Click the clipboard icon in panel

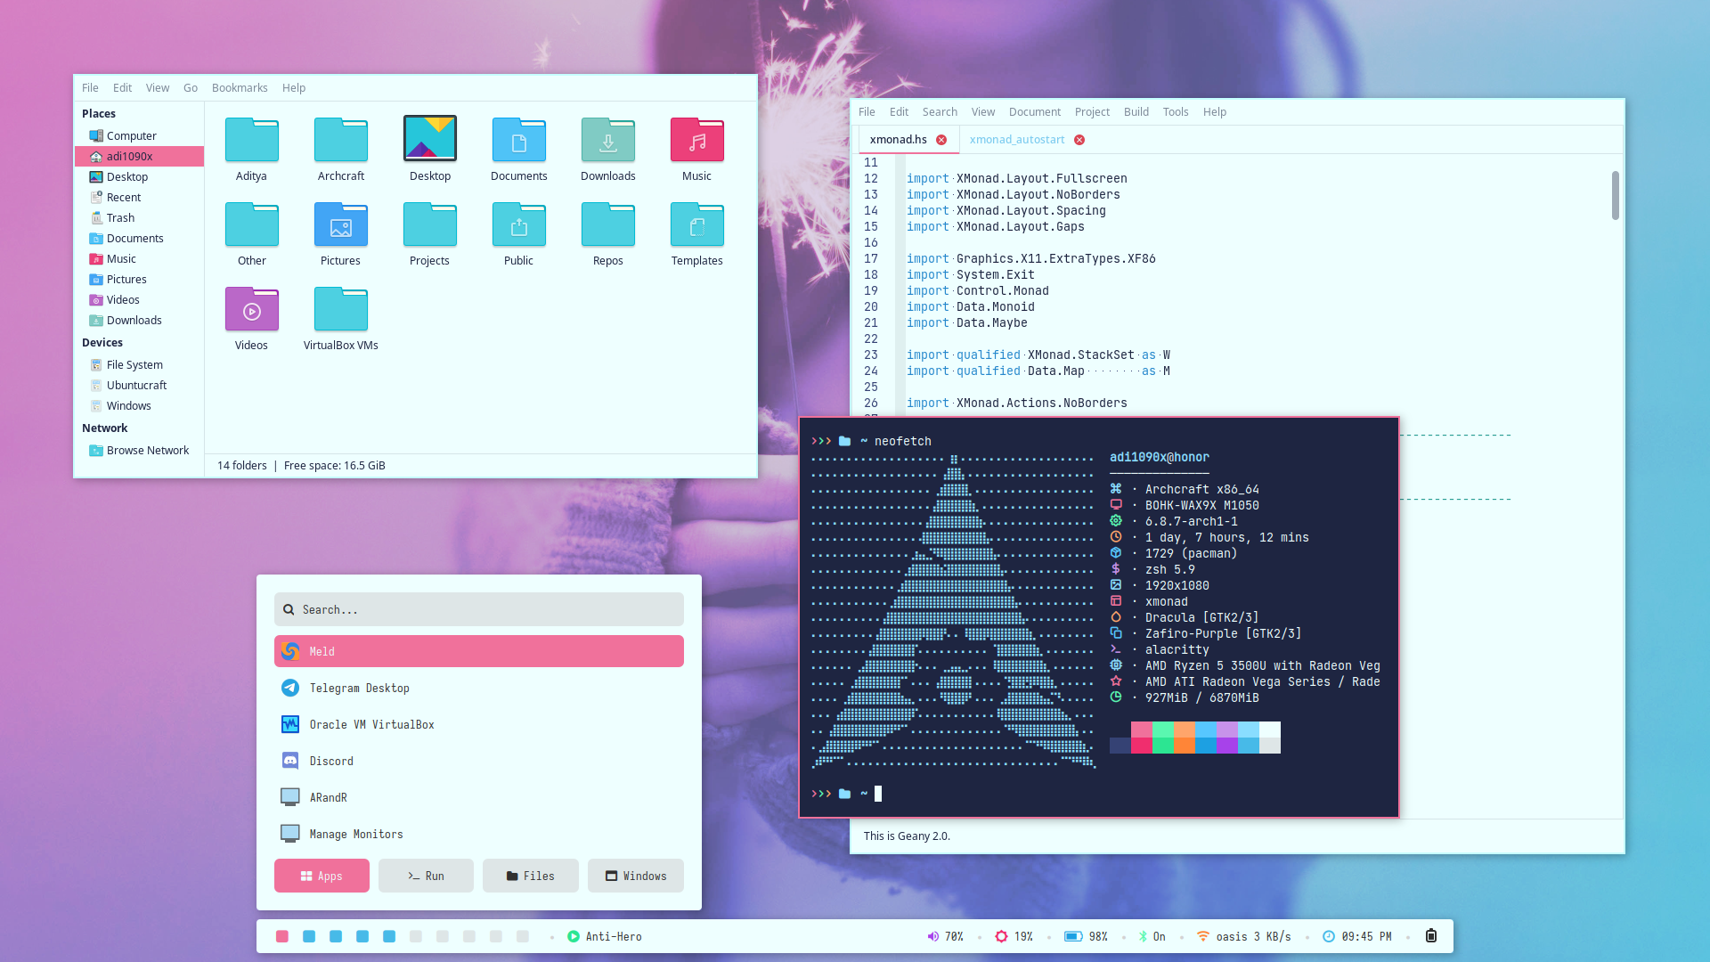[1430, 935]
